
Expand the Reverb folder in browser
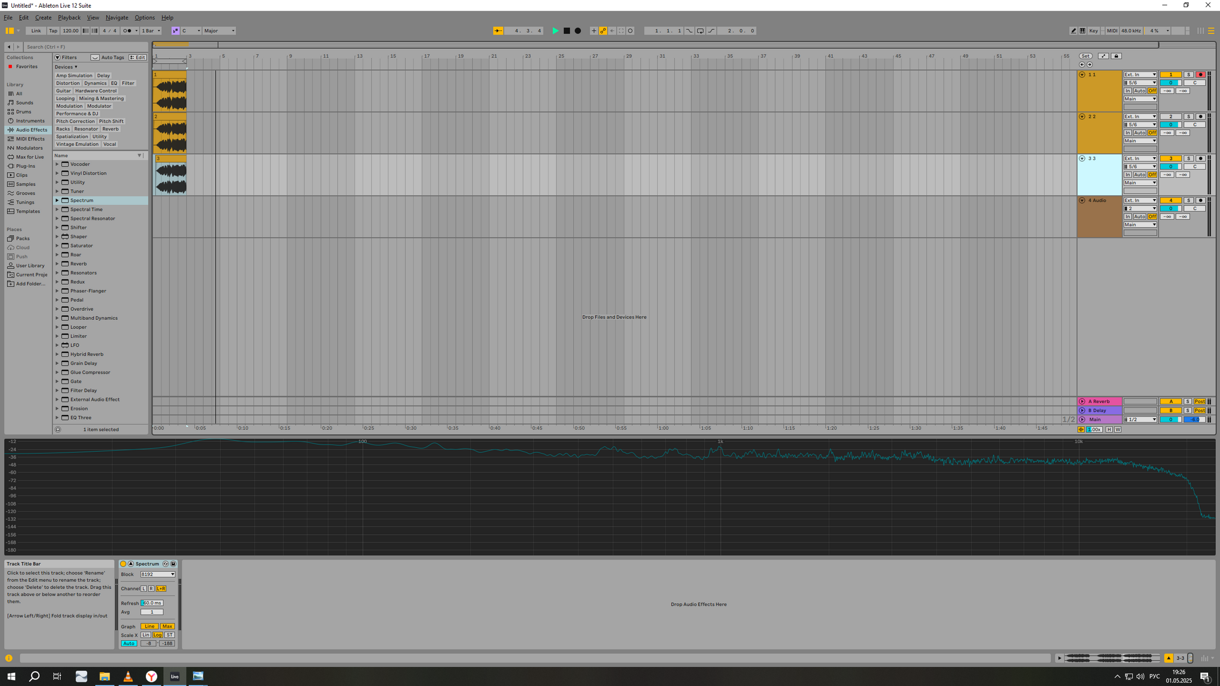click(57, 264)
